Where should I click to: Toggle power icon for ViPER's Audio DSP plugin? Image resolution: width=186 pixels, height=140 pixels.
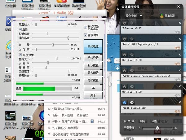[x=125, y=103]
